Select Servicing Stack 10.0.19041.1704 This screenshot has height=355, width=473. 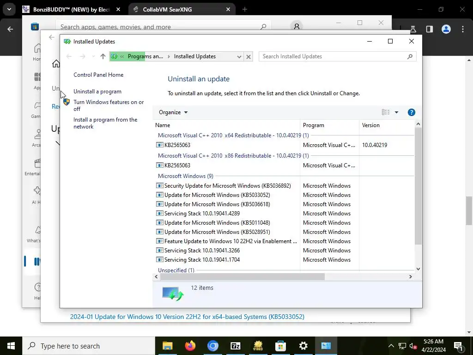284,260
